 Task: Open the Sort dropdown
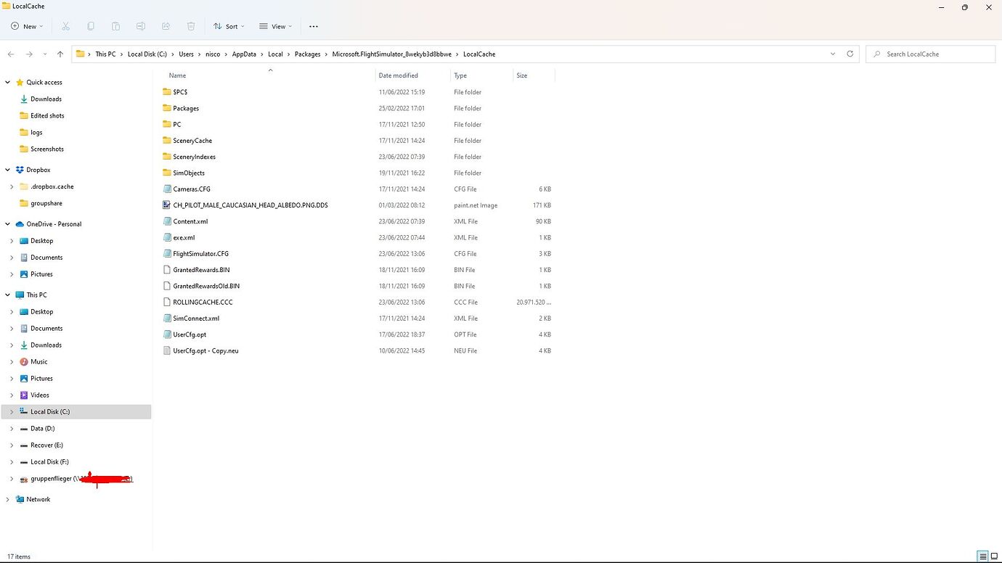pyautogui.click(x=229, y=26)
